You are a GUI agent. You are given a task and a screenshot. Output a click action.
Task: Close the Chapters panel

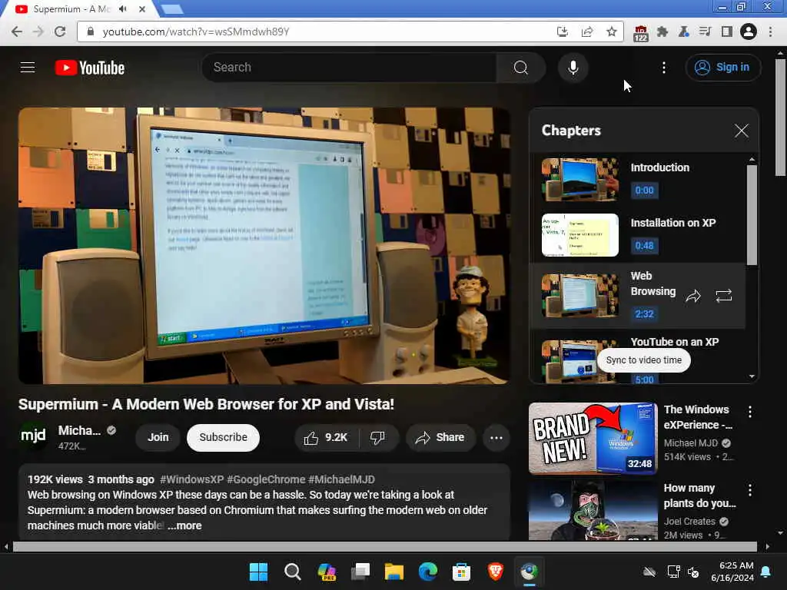tap(742, 131)
